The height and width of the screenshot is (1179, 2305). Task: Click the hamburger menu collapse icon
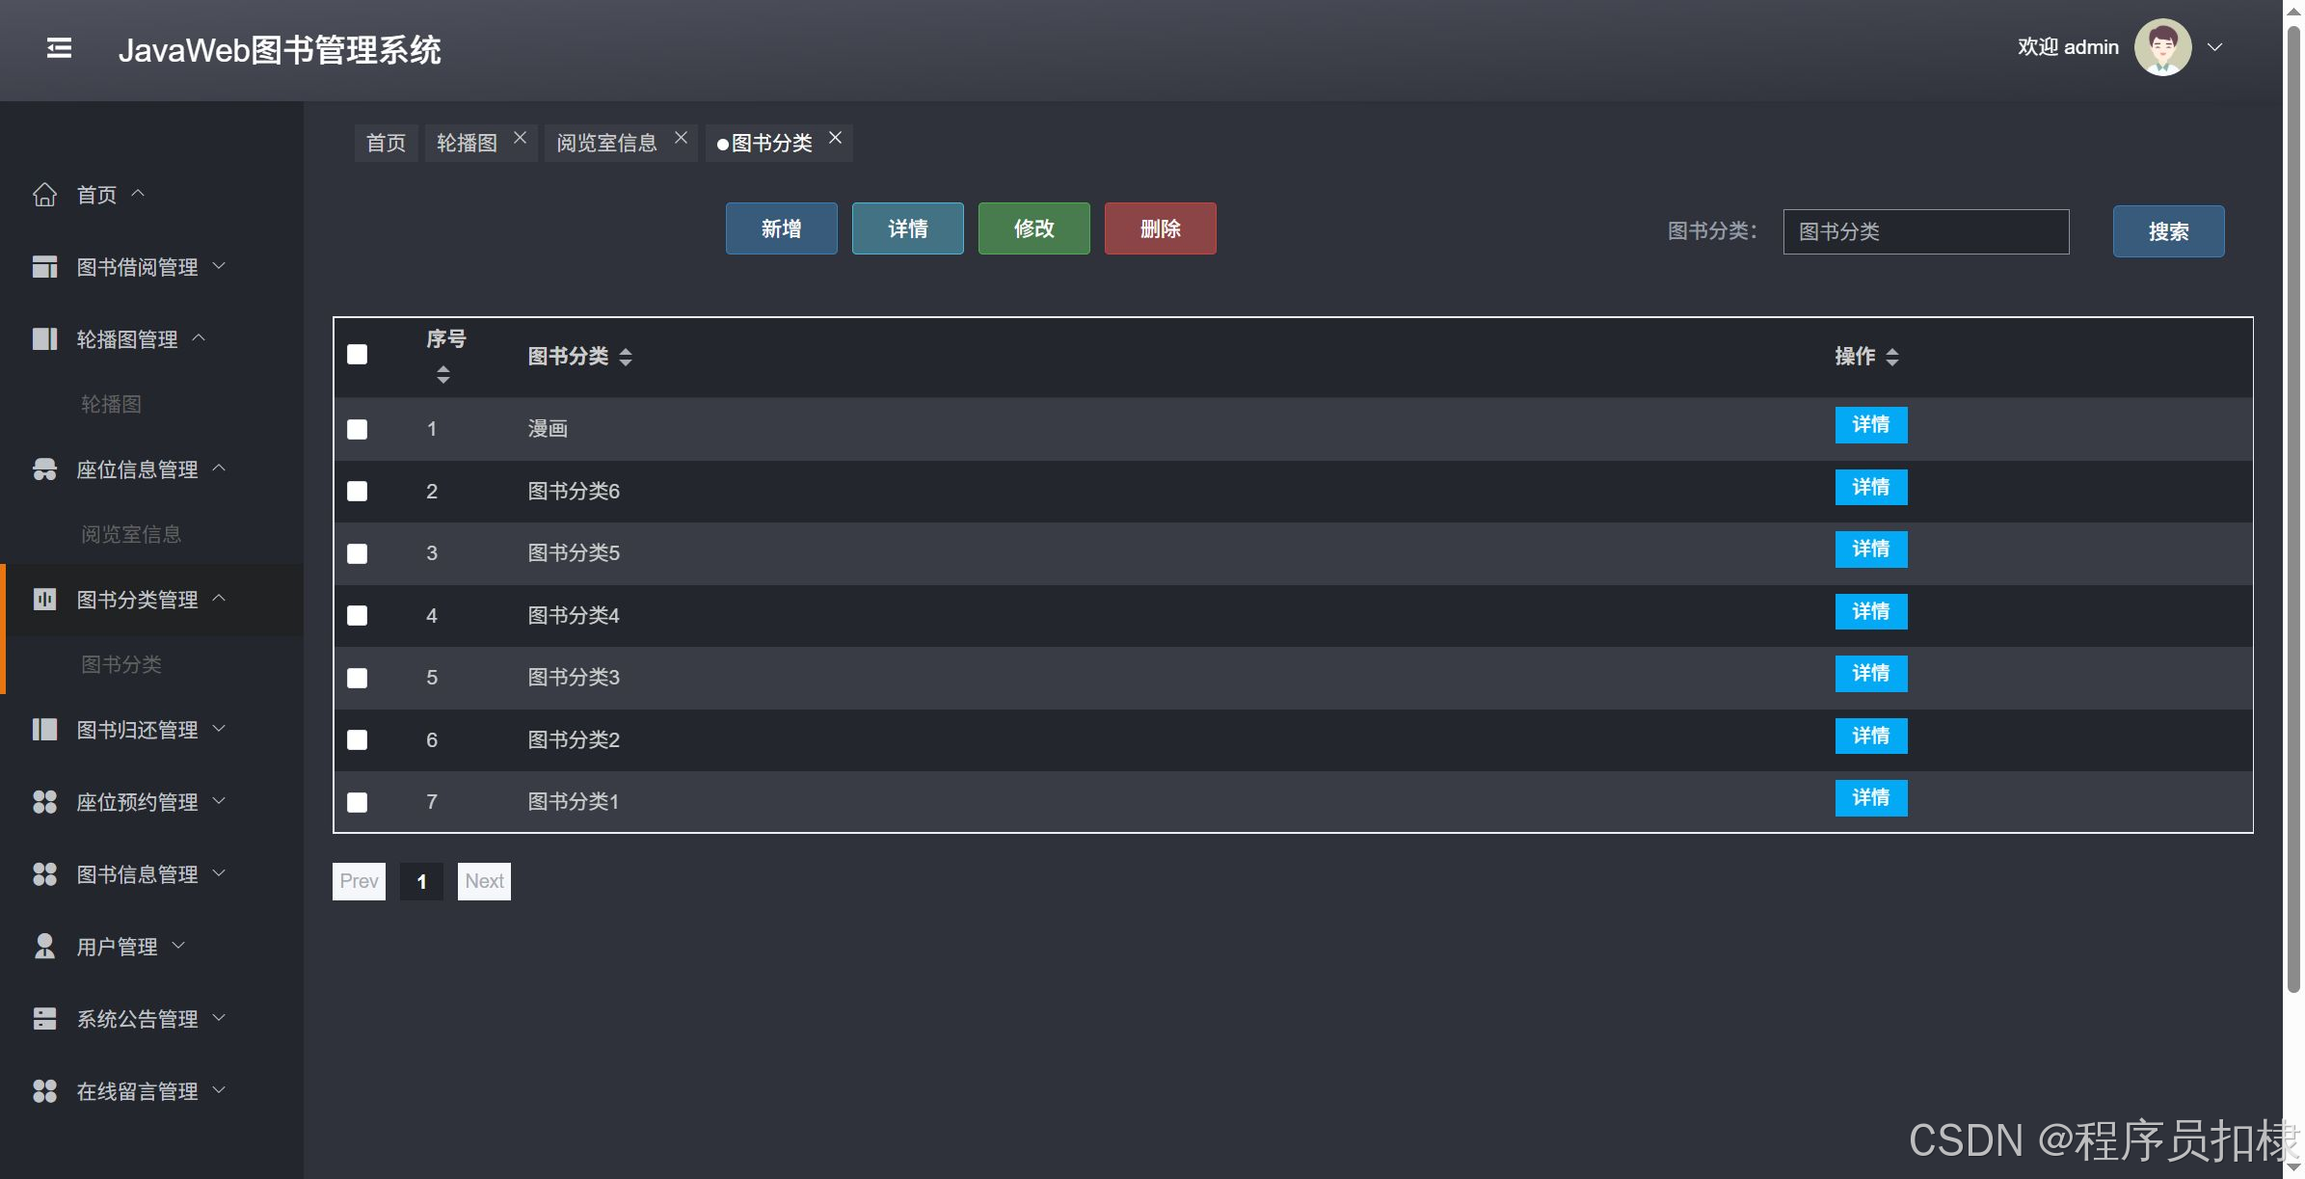point(59,48)
